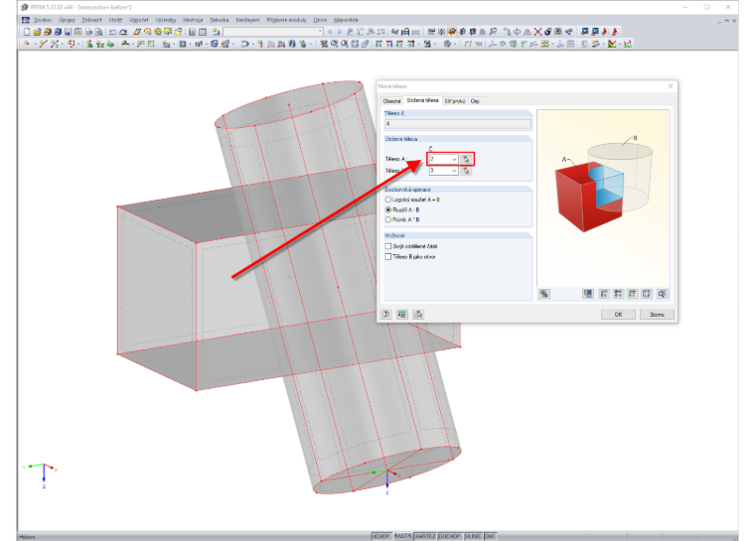
Task: Click the RFEM application icon in menu bar
Action: (x=26, y=20)
